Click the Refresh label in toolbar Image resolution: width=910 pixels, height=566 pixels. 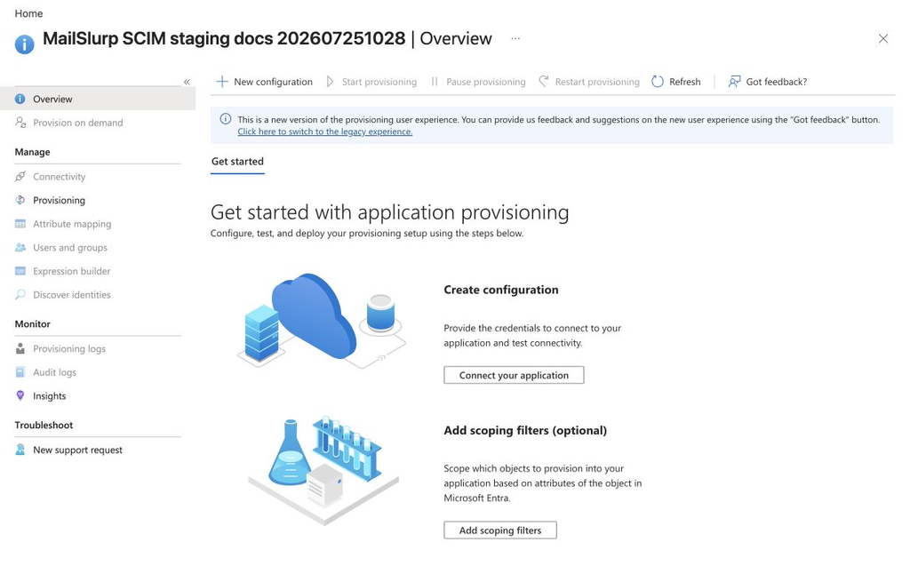coord(685,82)
